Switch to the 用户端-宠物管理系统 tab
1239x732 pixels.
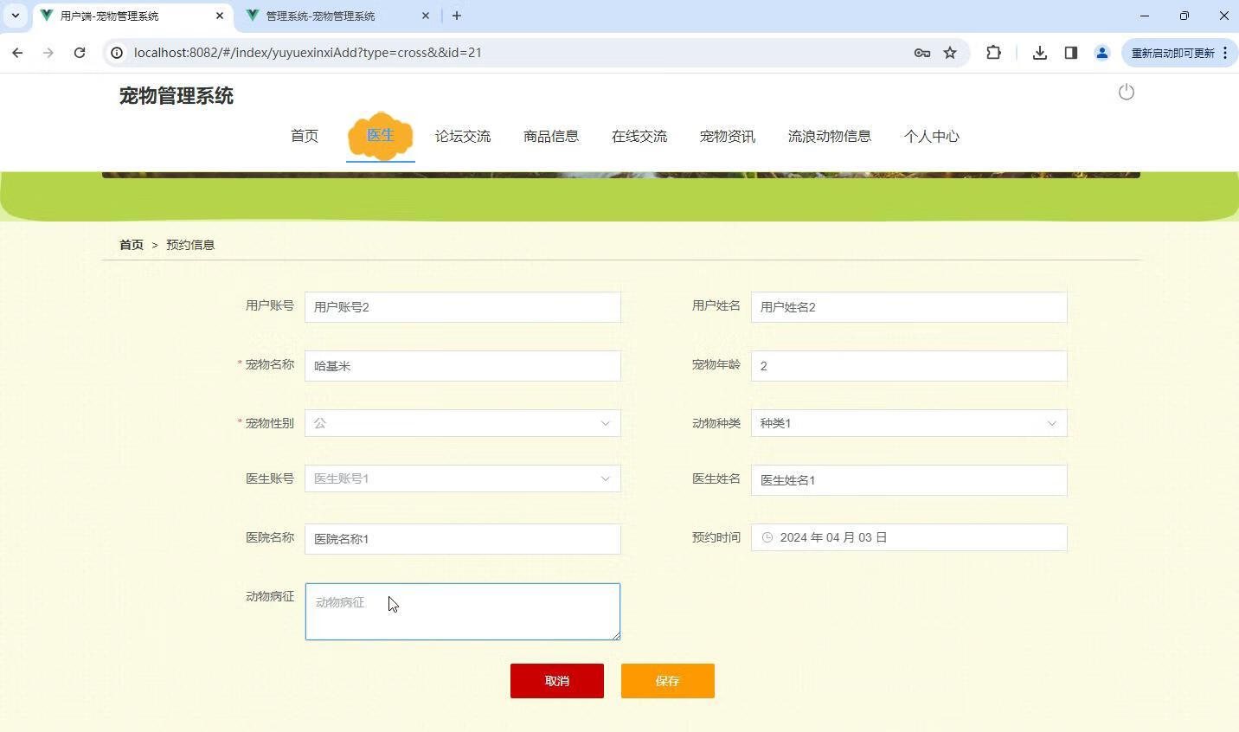(132, 16)
